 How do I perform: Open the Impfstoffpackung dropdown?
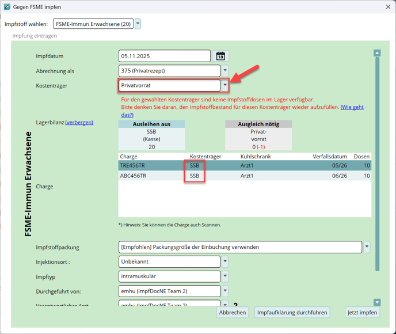[x=367, y=247]
